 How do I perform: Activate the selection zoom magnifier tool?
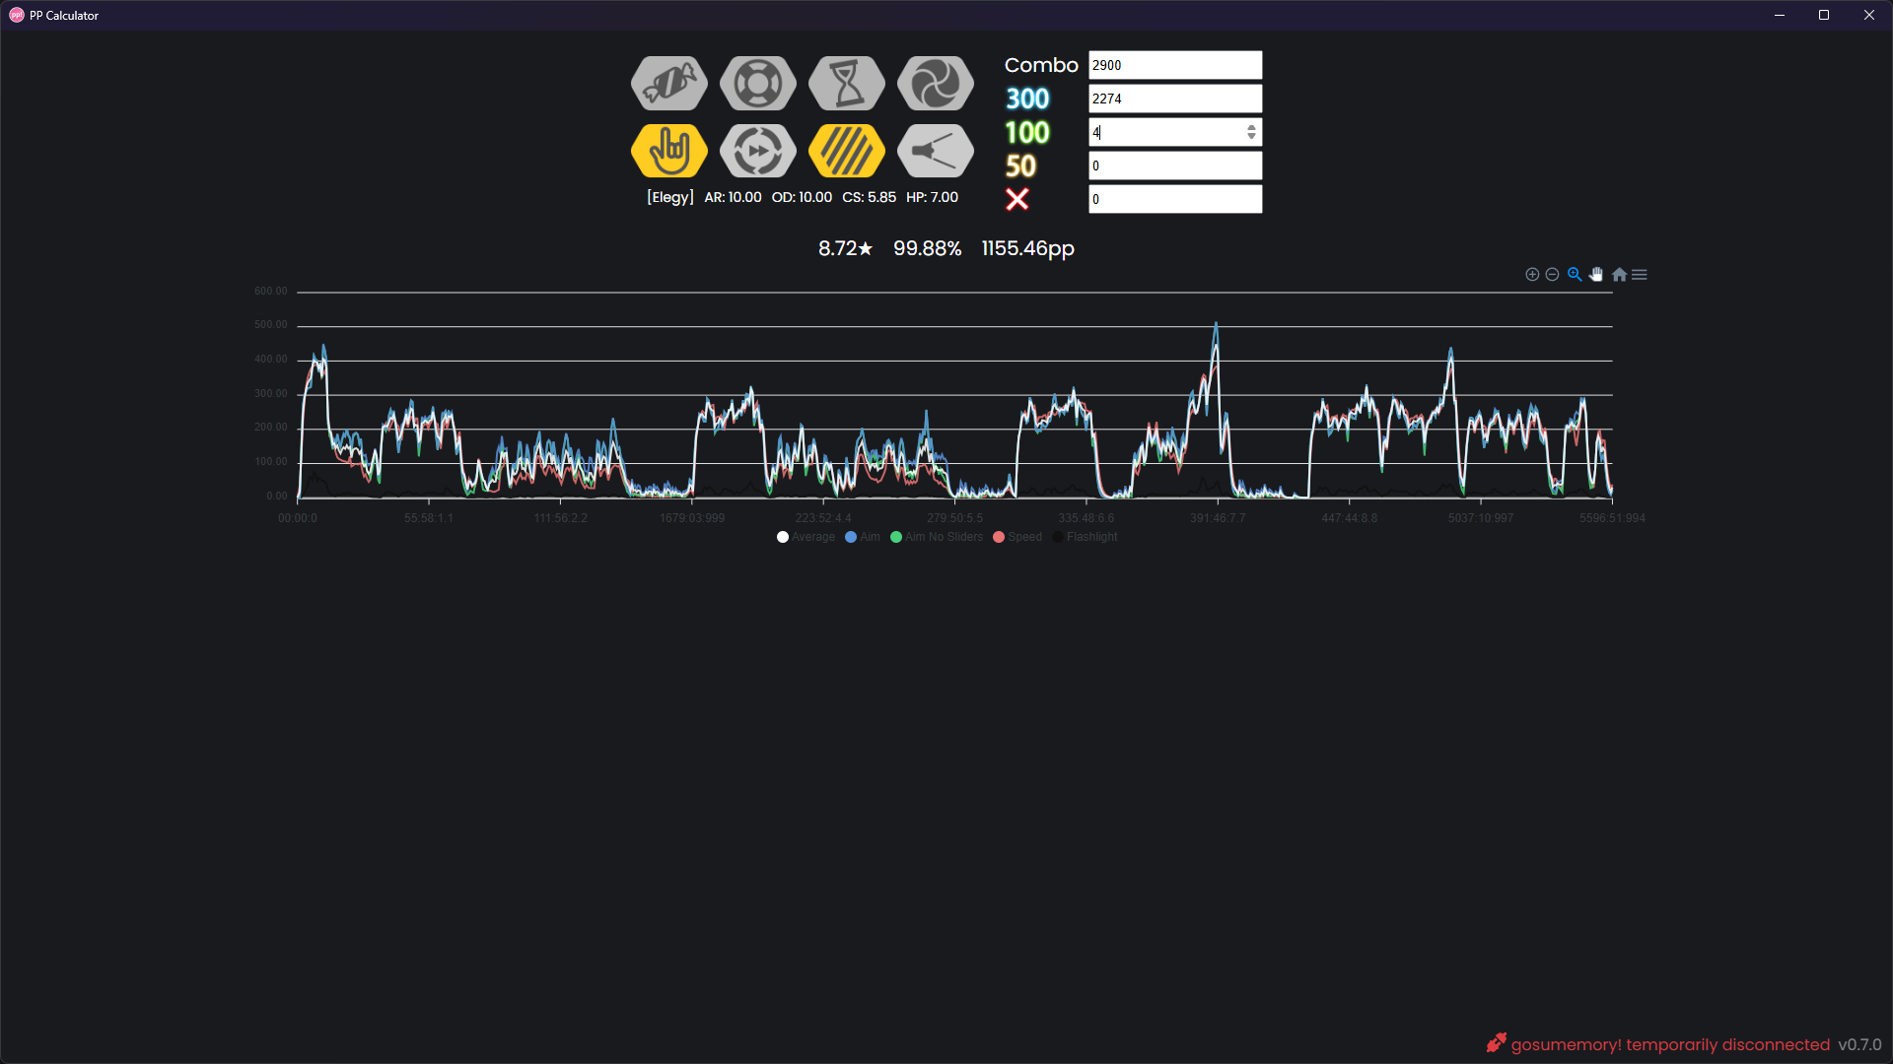point(1575,275)
